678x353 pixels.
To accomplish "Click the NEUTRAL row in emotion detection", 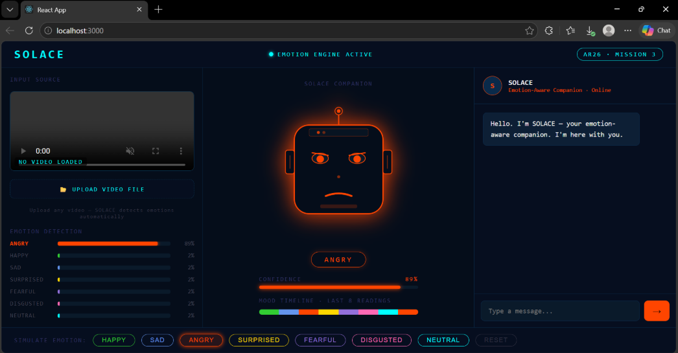I will click(102, 316).
